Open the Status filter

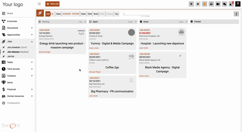tap(58, 14)
